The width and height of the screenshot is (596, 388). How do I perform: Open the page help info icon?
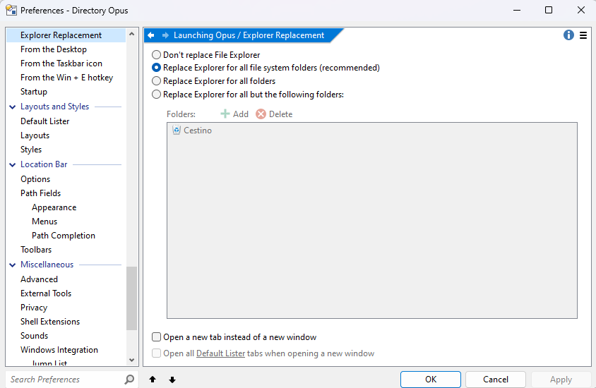568,35
